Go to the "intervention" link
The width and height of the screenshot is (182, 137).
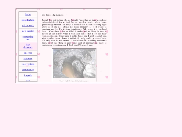tap(28, 64)
